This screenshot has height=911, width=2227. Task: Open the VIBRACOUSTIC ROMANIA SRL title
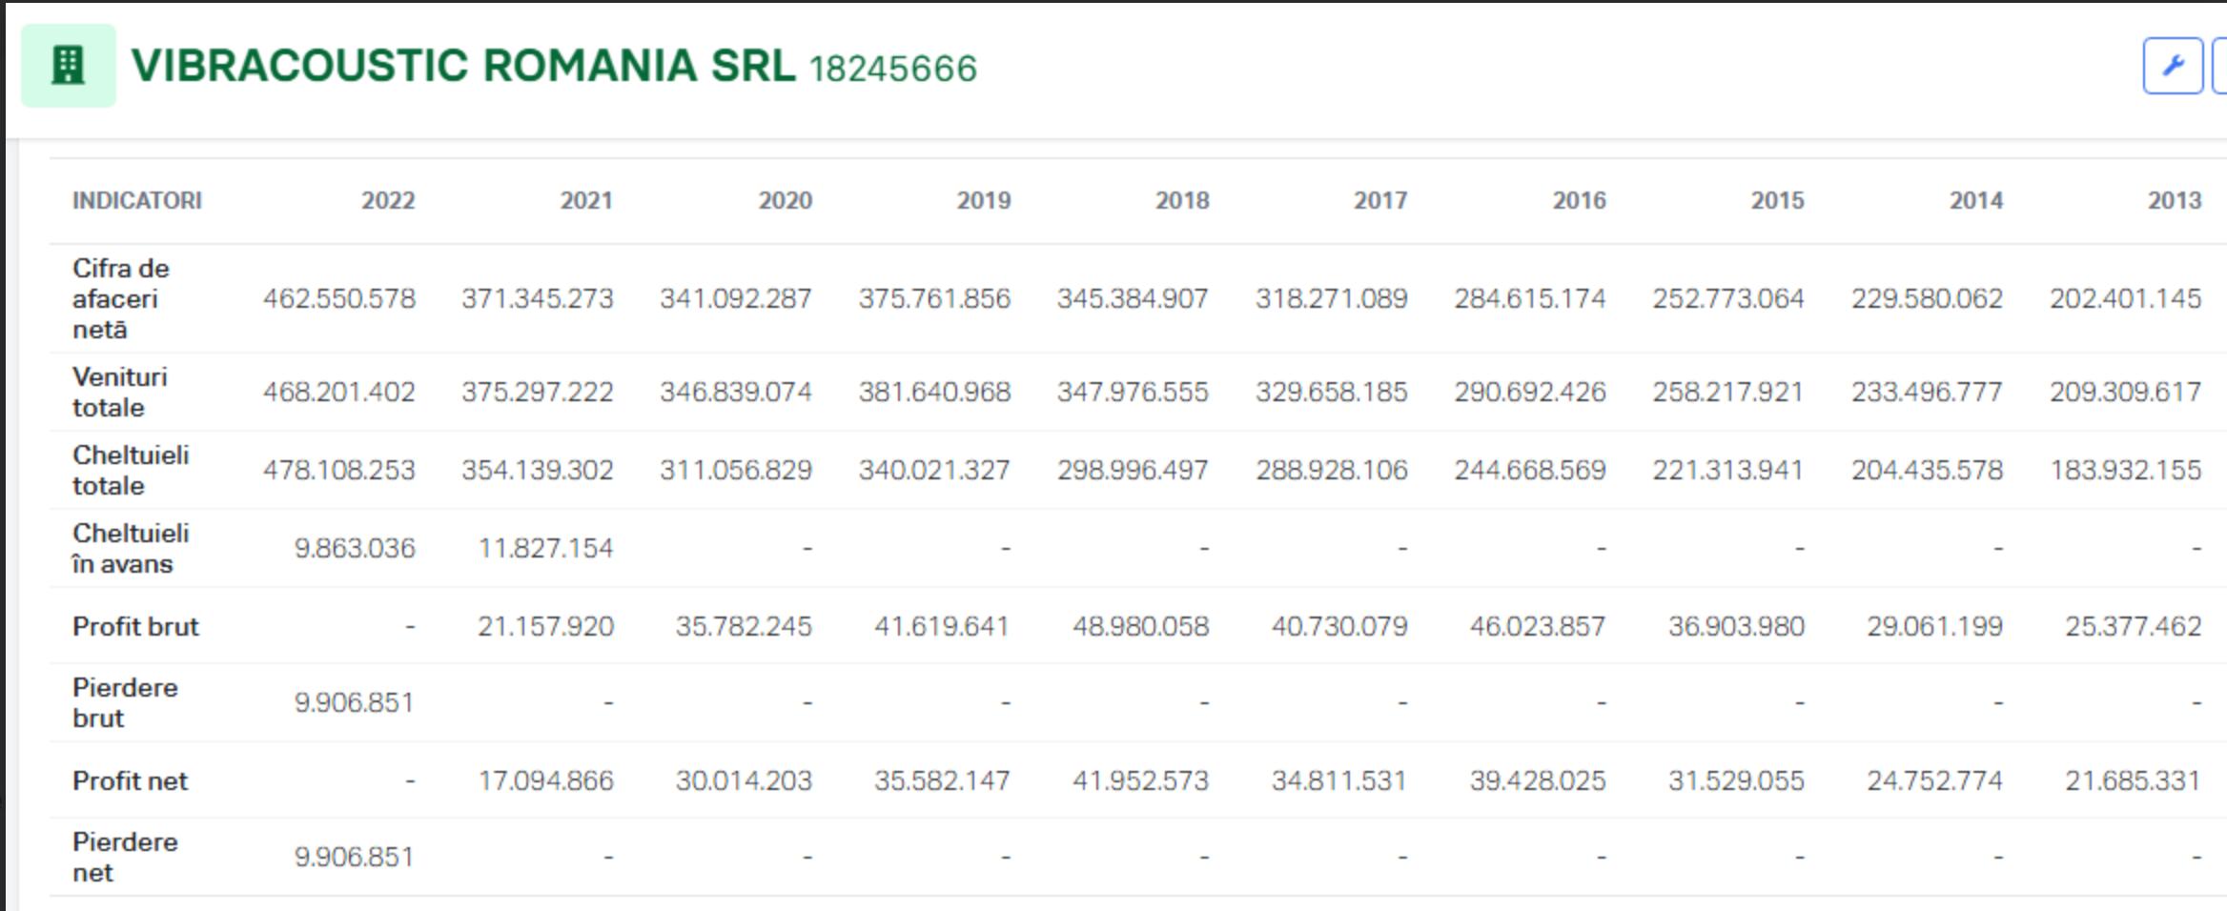coord(463,66)
